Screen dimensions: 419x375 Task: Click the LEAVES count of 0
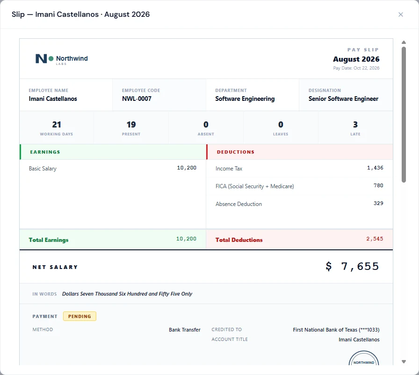281,125
